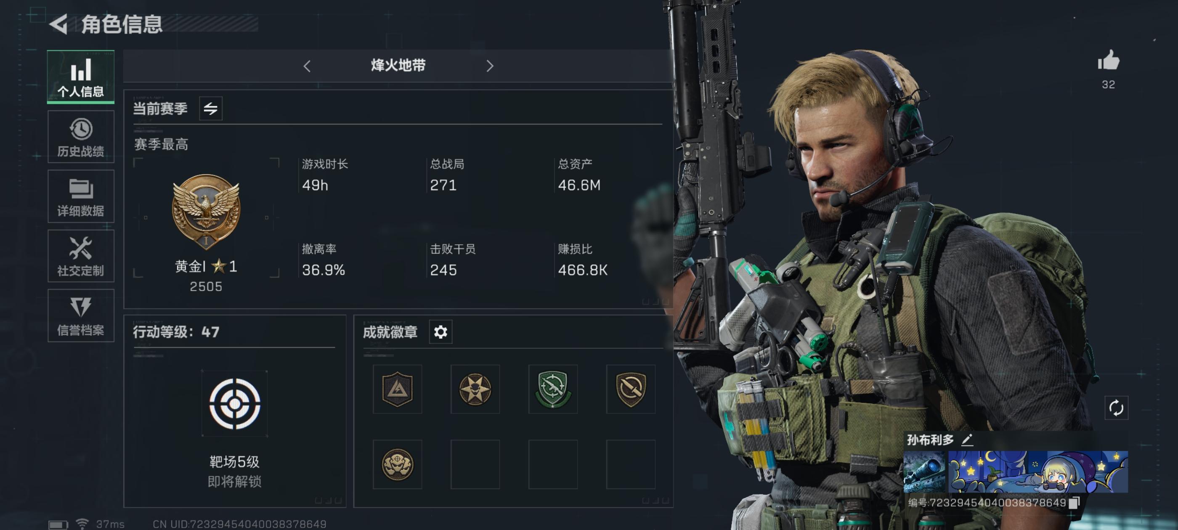The height and width of the screenshot is (530, 1178).
Task: Click the starry night profile banner
Action: point(1037,472)
